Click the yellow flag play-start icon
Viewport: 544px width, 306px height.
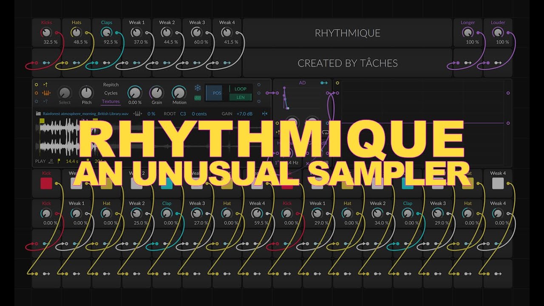click(59, 161)
